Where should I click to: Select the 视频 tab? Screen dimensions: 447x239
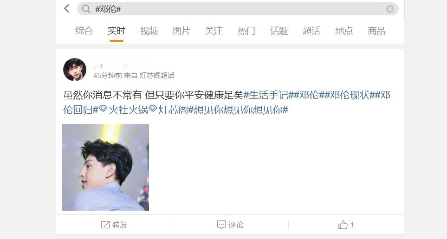coord(149,31)
